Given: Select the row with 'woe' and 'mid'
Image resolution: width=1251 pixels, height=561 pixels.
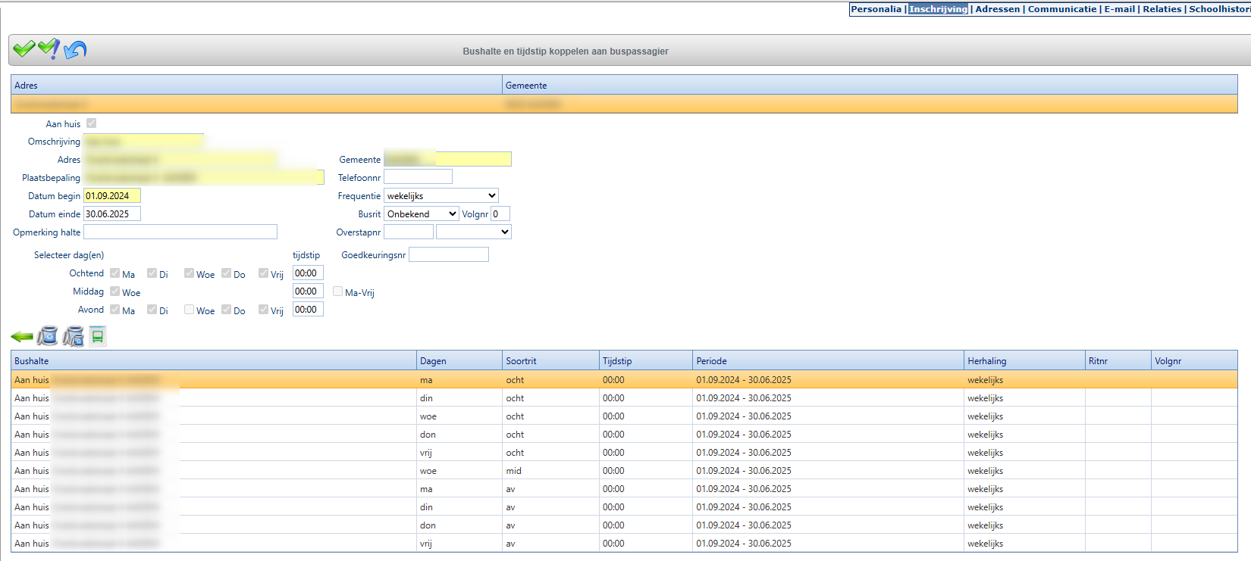Looking at the screenshot, I should point(624,470).
